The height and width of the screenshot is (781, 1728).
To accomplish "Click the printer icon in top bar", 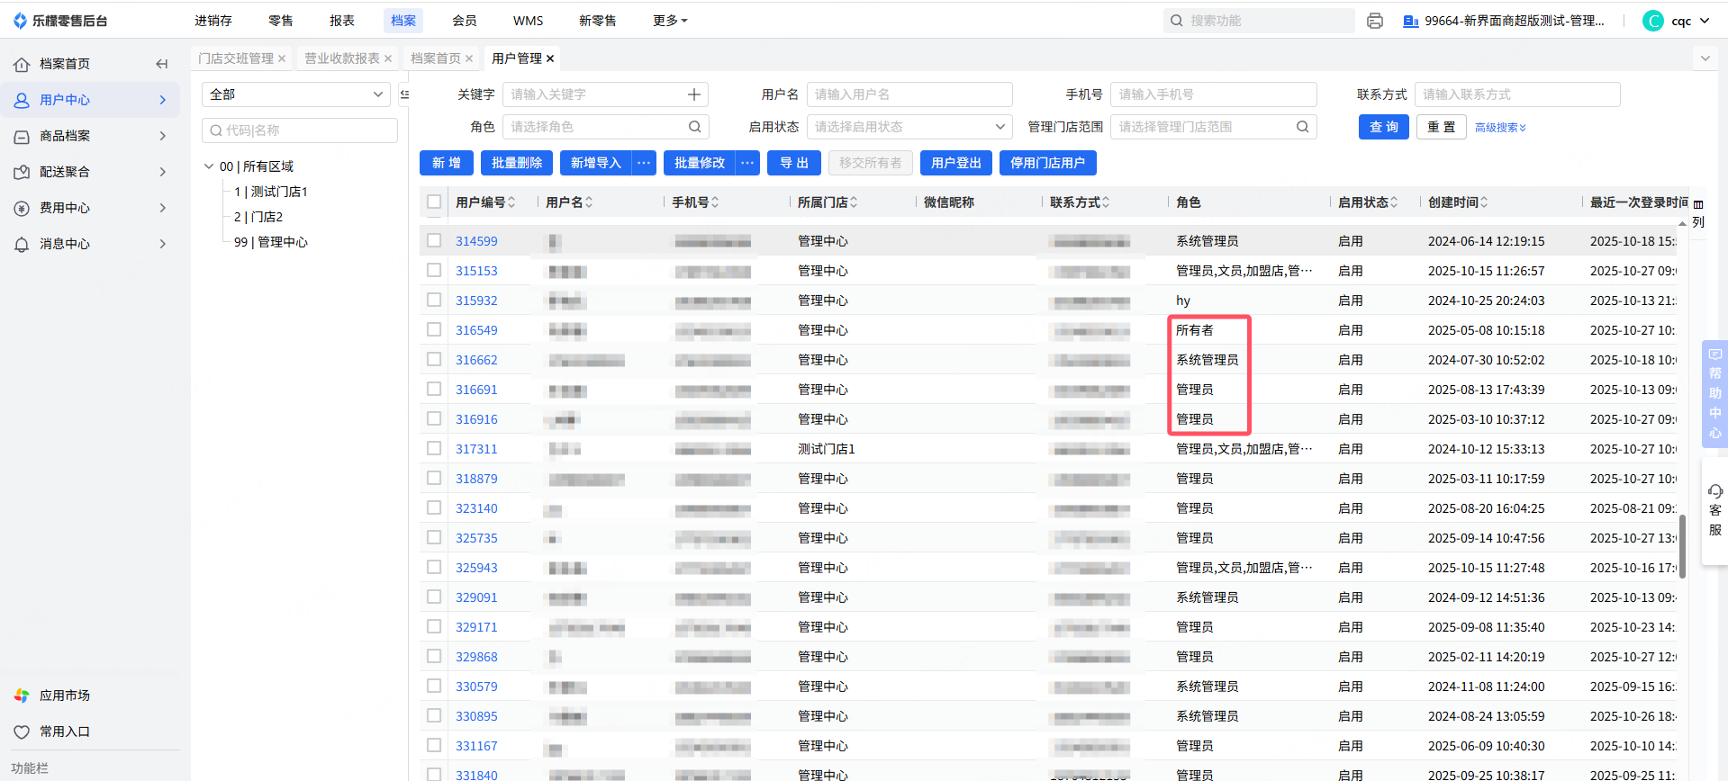I will pos(1374,21).
